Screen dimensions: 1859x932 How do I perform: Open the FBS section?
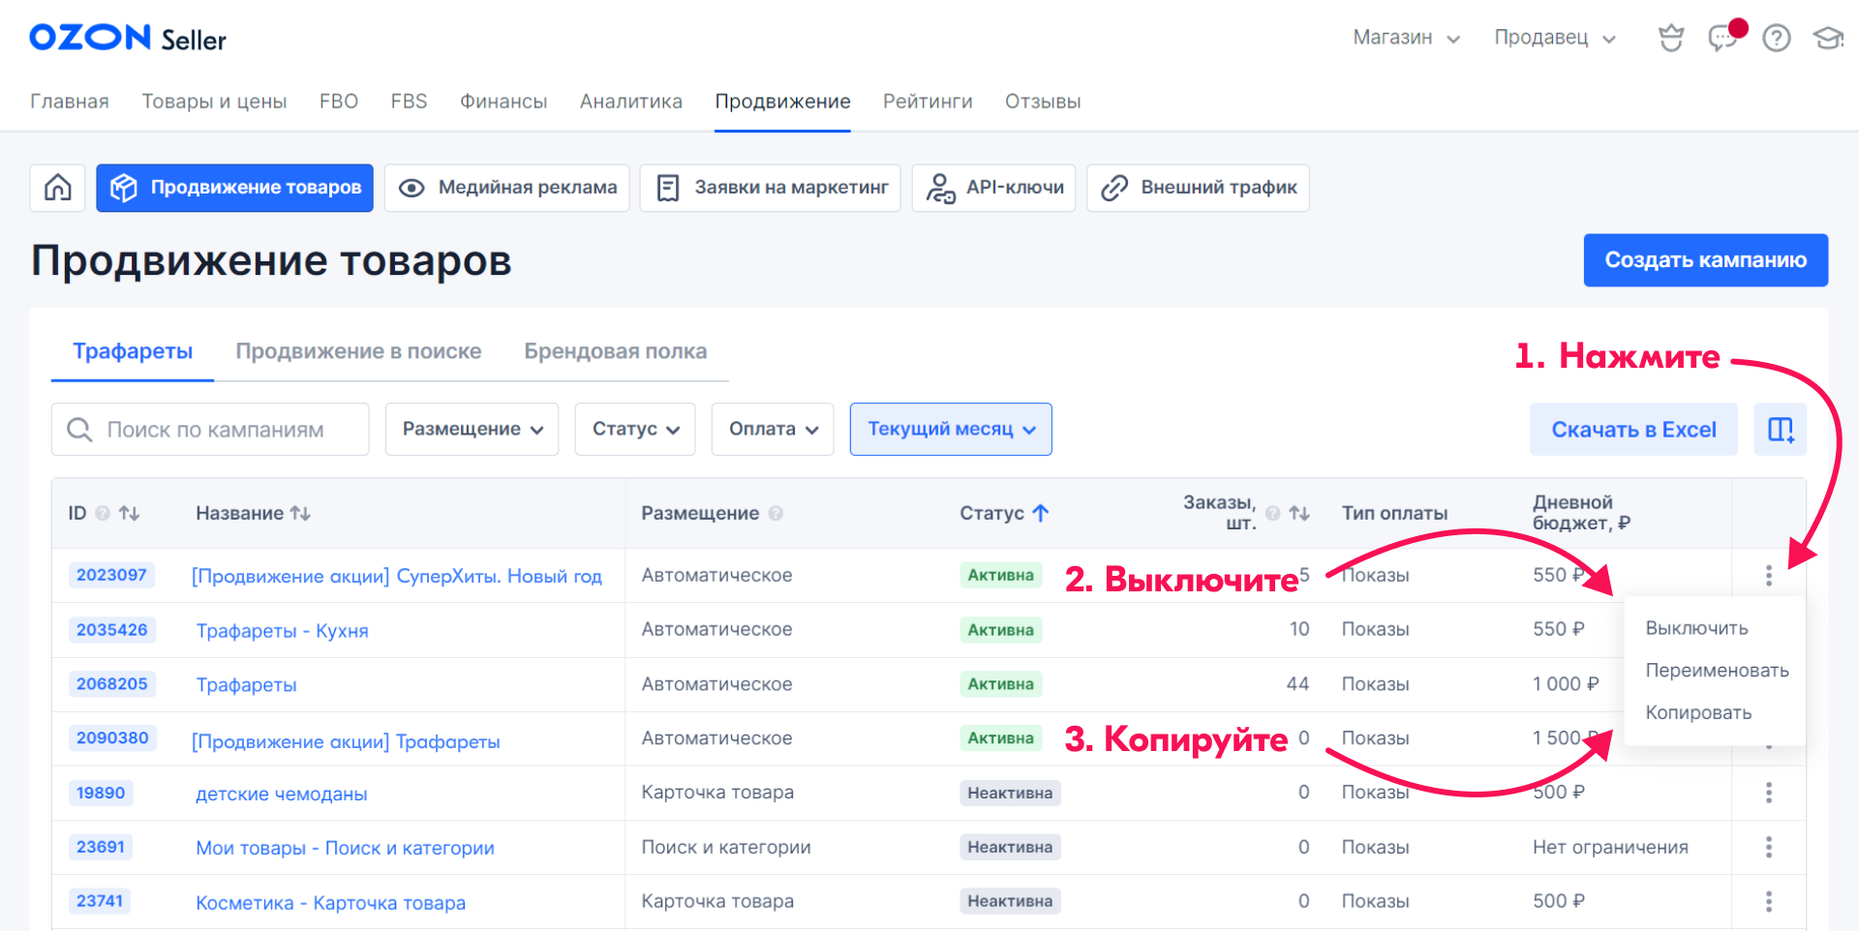pyautogui.click(x=409, y=102)
